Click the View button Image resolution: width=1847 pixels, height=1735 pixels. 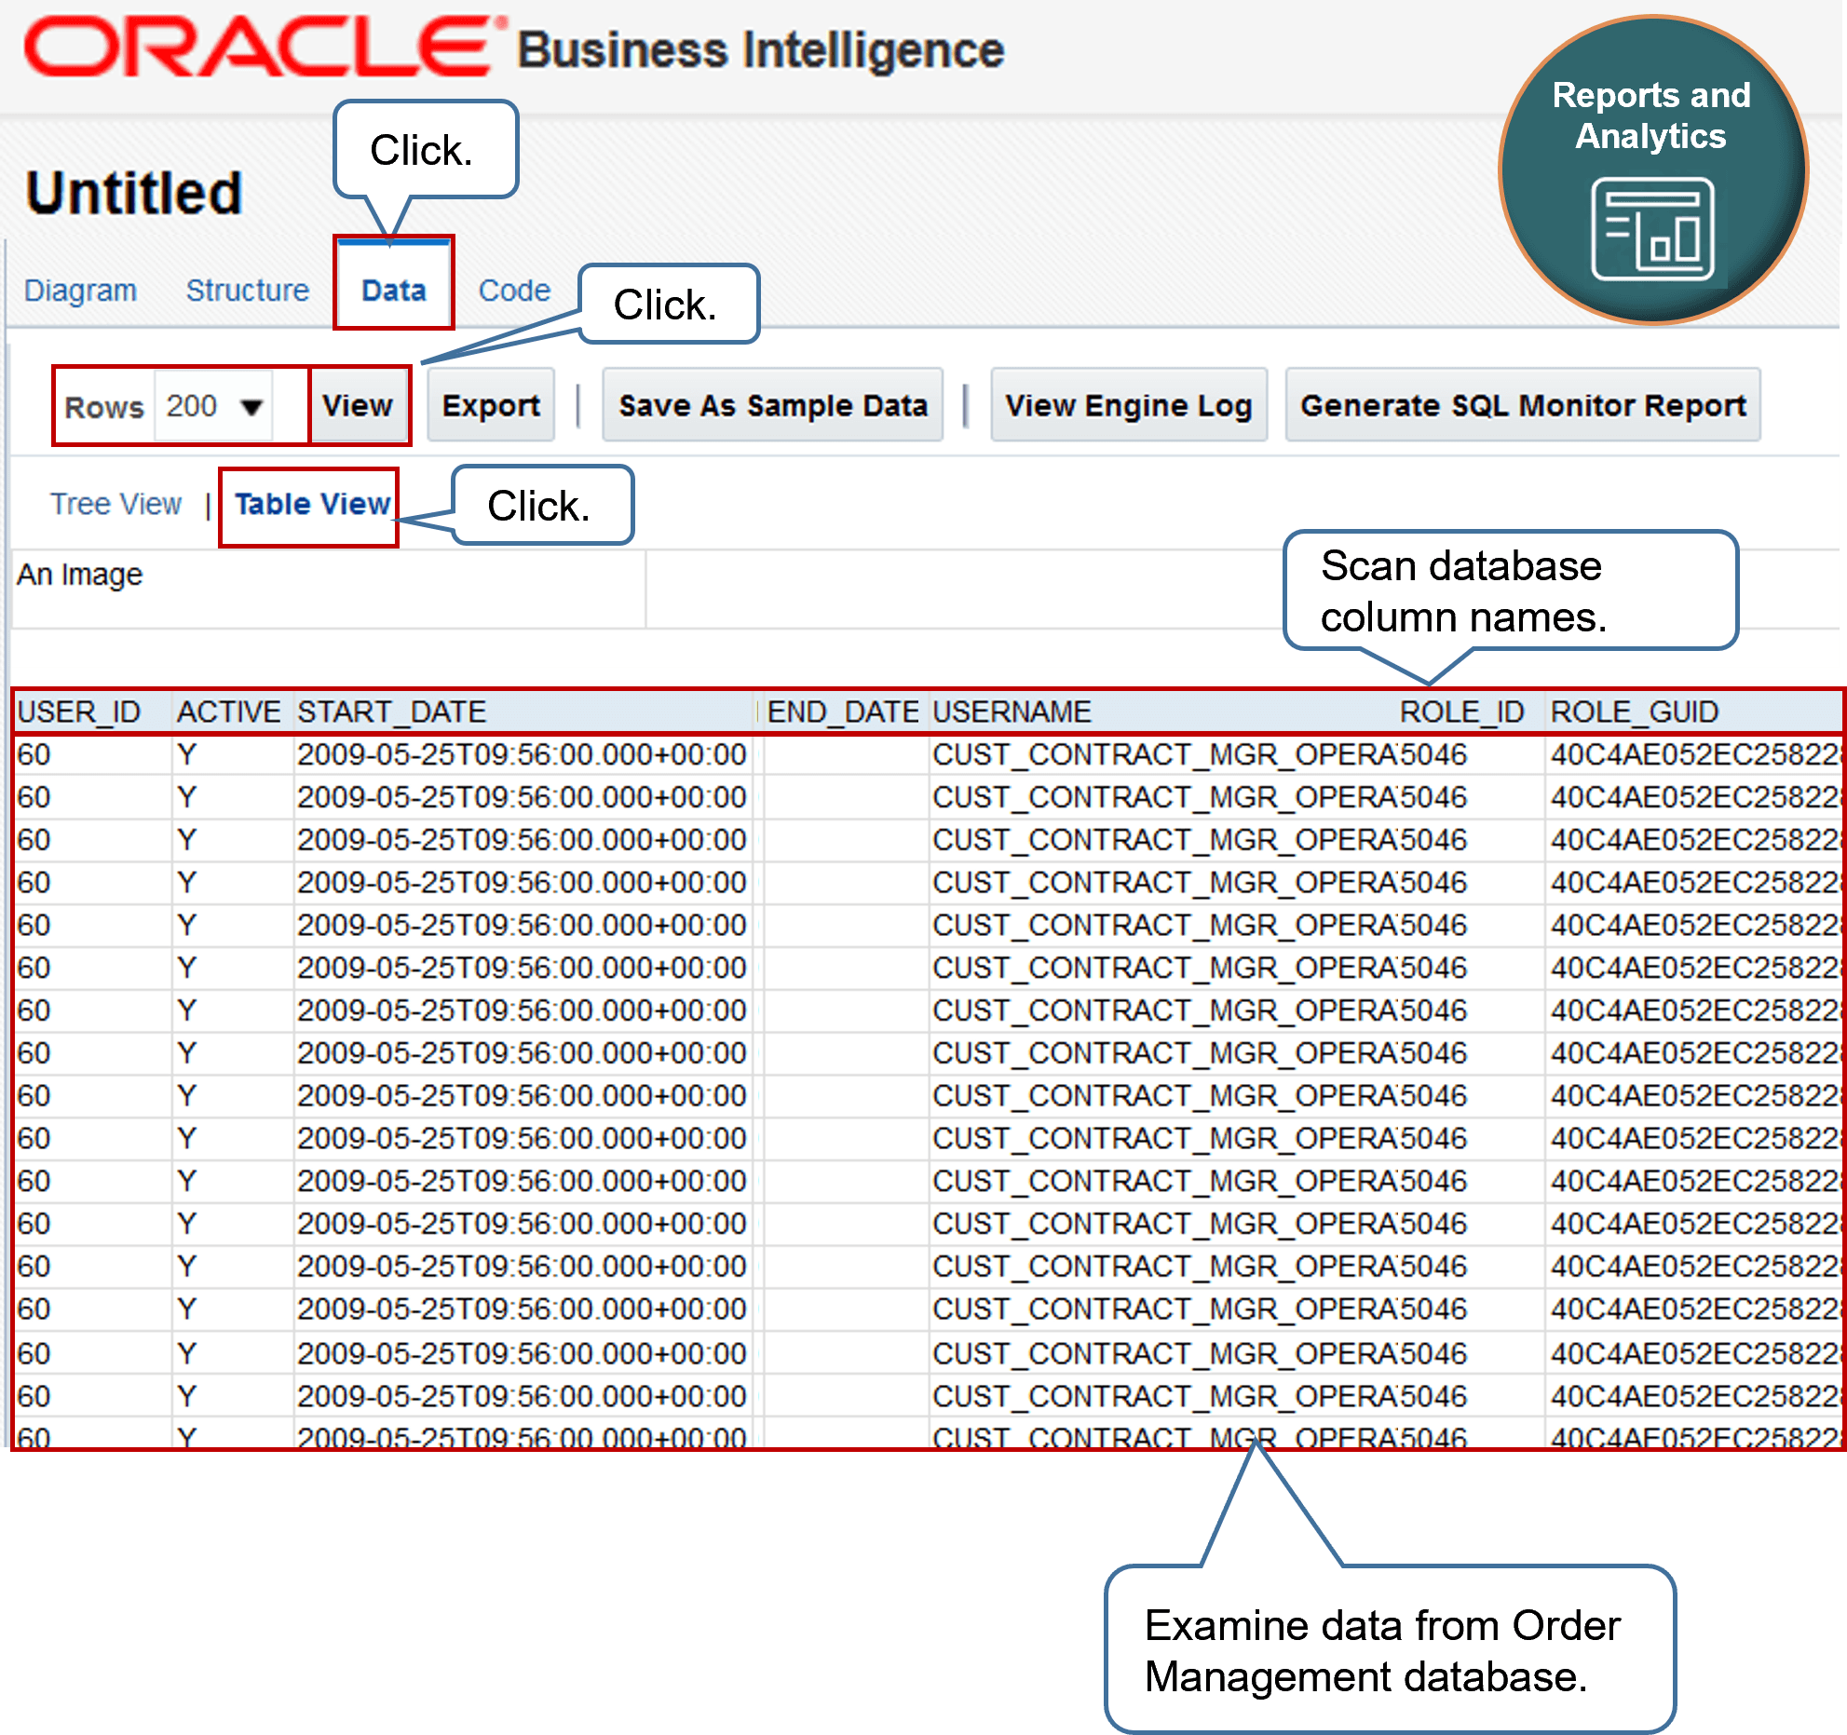359,406
